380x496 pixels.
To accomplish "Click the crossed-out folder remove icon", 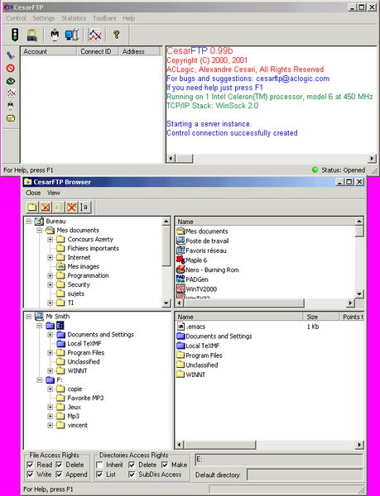I will (46, 207).
